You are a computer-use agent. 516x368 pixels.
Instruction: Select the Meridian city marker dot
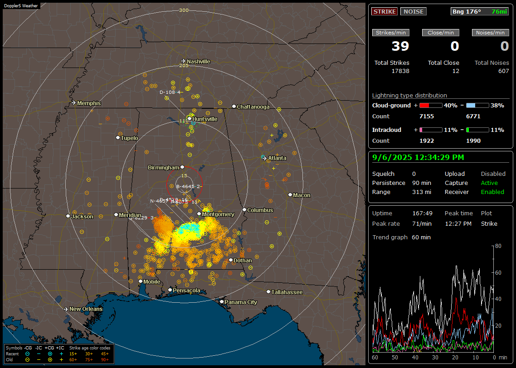[116, 215]
